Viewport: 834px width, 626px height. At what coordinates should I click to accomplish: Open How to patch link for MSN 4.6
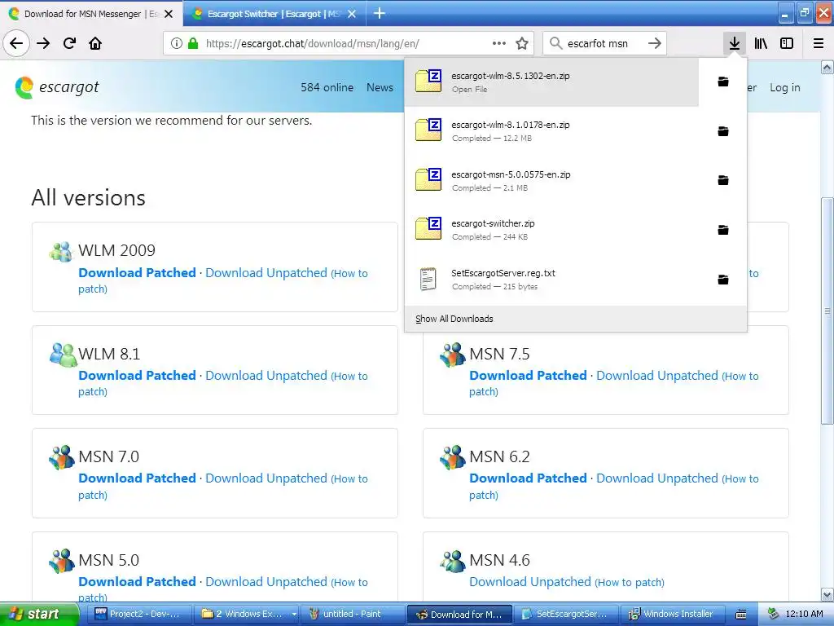(x=630, y=582)
